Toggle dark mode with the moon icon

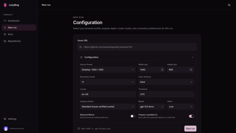[x=229, y=5]
